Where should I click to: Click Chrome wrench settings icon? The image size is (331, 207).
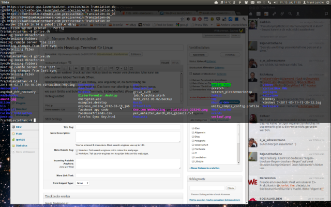tap(244, 19)
